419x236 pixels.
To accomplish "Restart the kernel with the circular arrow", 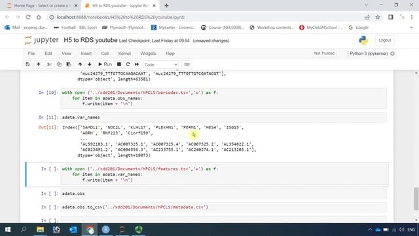I will (x=128, y=64).
